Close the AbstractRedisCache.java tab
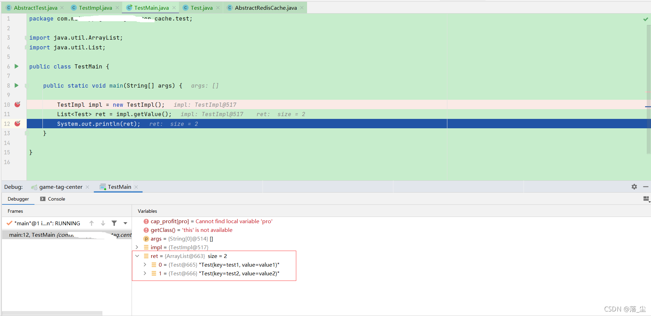 [302, 8]
